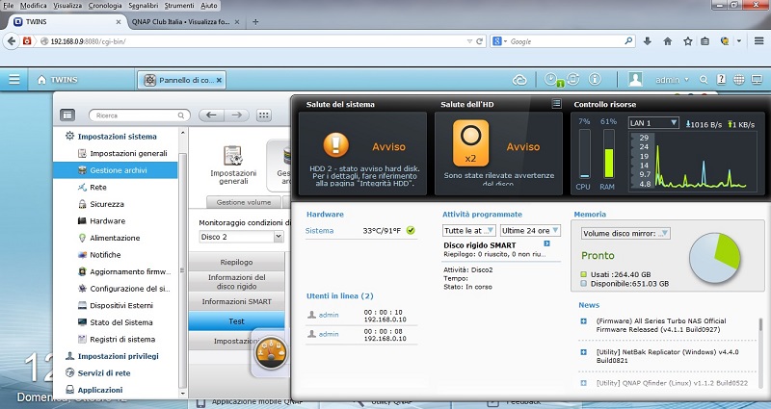Expand first firmware news item

click(583, 320)
